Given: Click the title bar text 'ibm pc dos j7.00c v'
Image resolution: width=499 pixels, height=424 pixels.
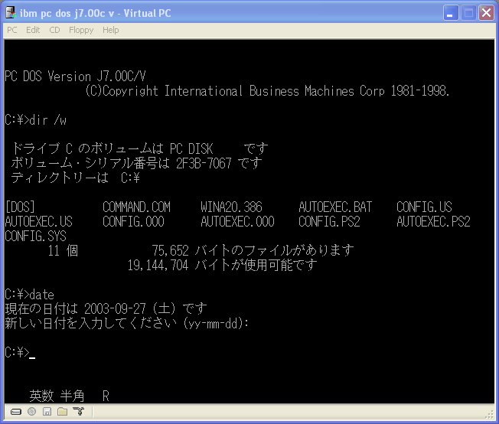Looking at the screenshot, I should click(67, 13).
